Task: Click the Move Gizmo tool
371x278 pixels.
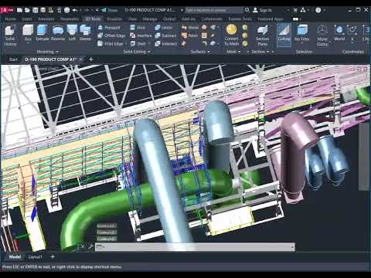Action: pos(322,36)
